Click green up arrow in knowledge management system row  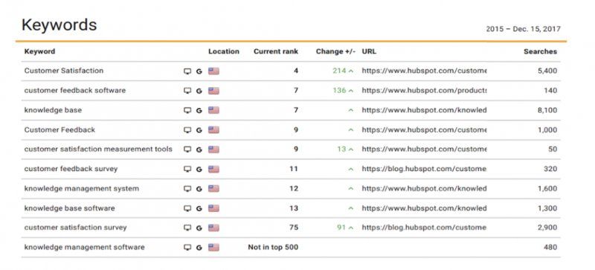point(350,189)
